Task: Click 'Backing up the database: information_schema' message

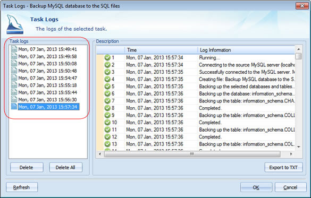Action: [247, 93]
